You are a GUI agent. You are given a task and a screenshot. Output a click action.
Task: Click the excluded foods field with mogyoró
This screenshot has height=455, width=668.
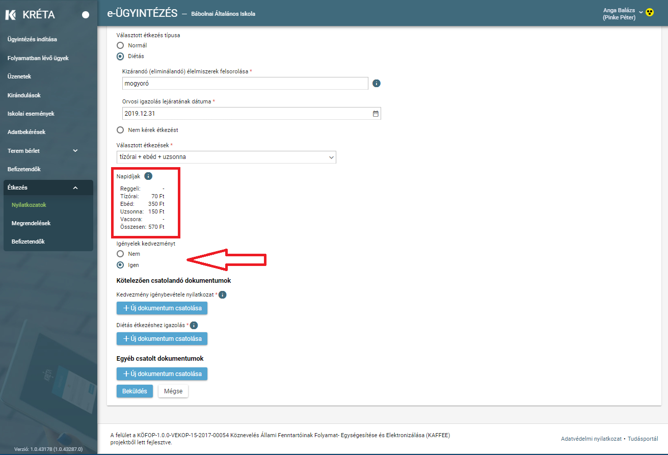pyautogui.click(x=245, y=83)
